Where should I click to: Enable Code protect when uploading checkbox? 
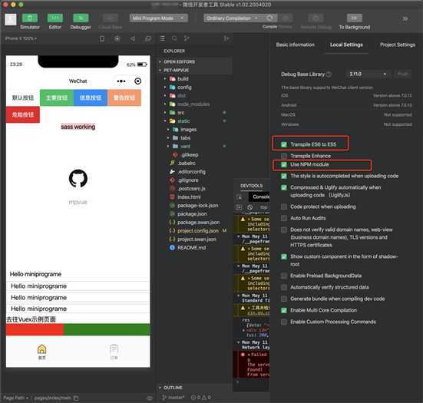pos(284,207)
